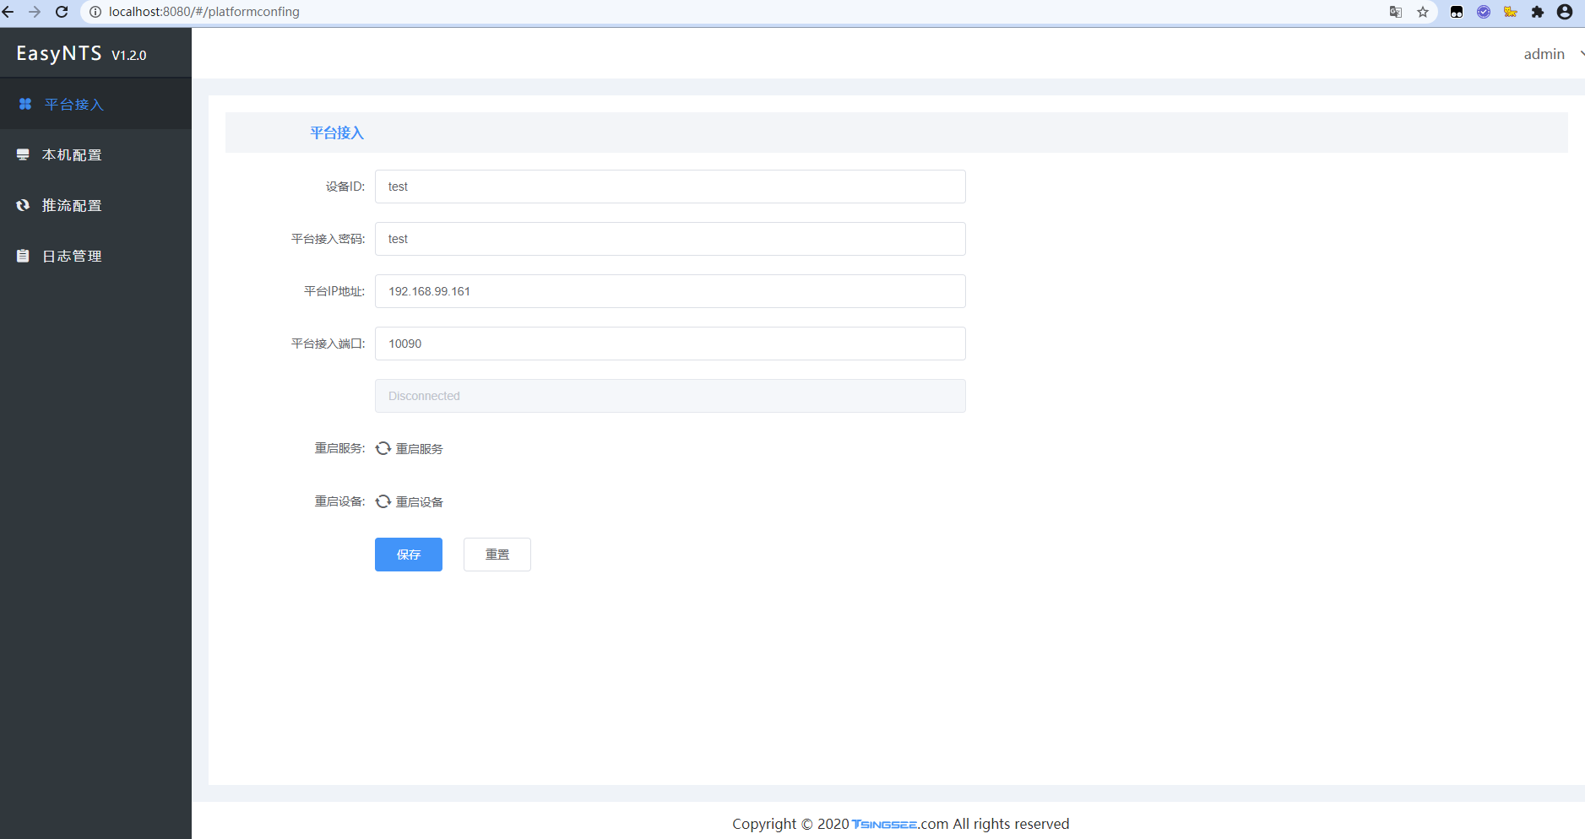Image resolution: width=1585 pixels, height=839 pixels.
Task: Click the yellow extension icon in toolbar
Action: [x=1511, y=12]
